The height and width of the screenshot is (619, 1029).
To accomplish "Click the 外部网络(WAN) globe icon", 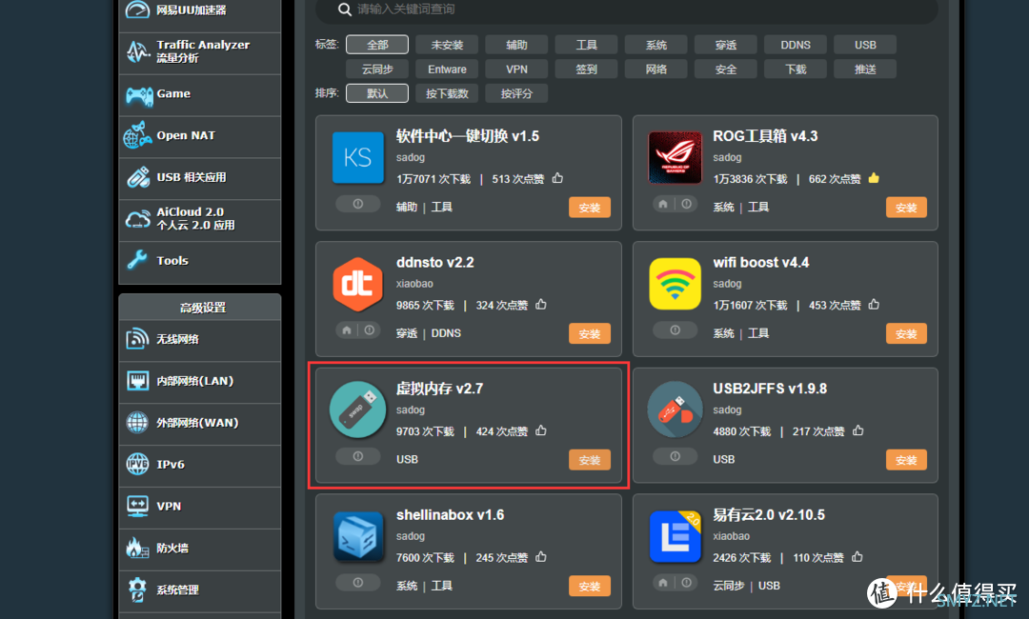I will coord(137,423).
